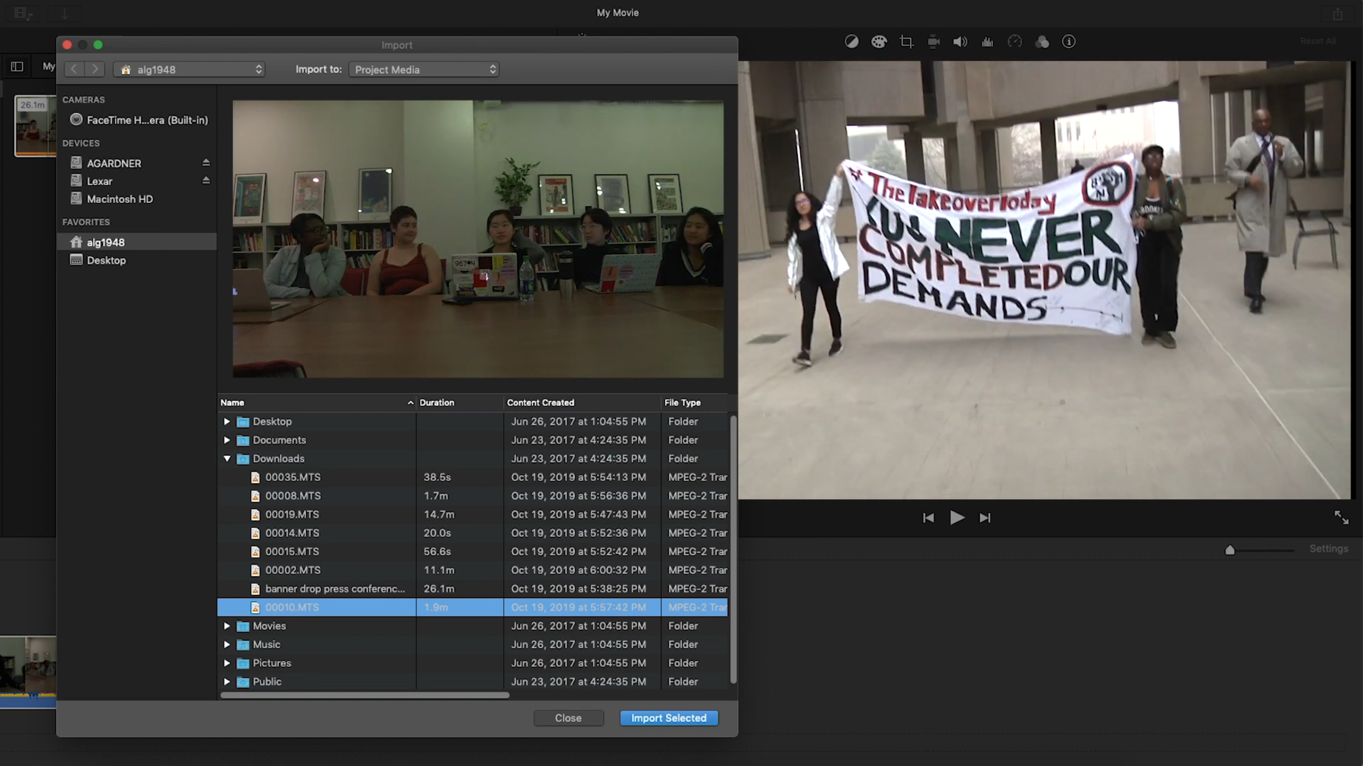
Task: Open the Import to dropdown
Action: coord(424,70)
